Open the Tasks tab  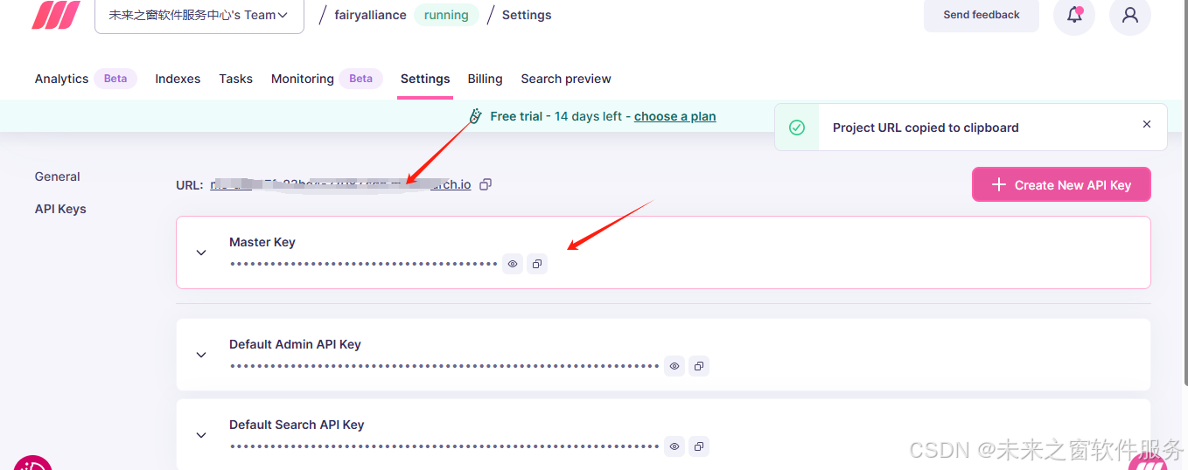(235, 79)
